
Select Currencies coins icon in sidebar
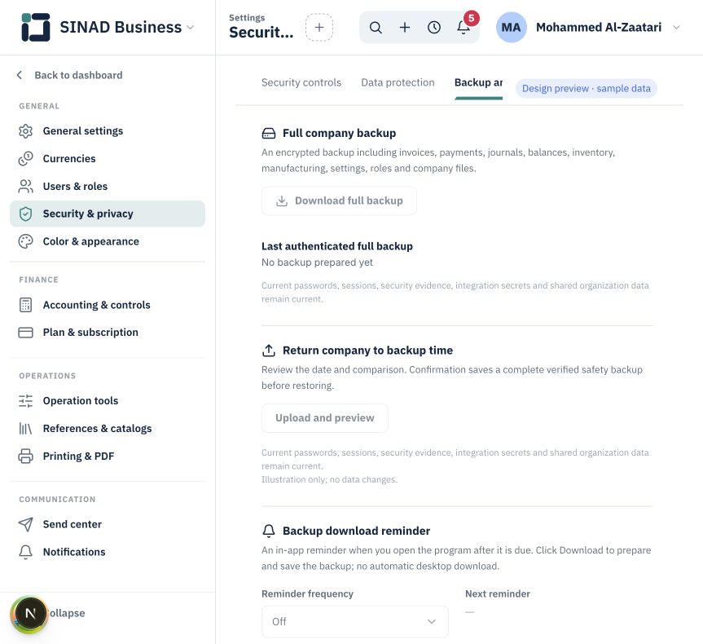coord(25,158)
